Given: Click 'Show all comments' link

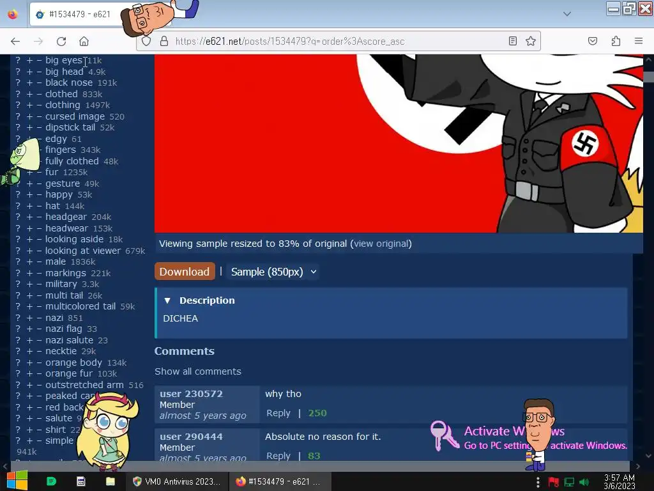Looking at the screenshot, I should pos(198,371).
